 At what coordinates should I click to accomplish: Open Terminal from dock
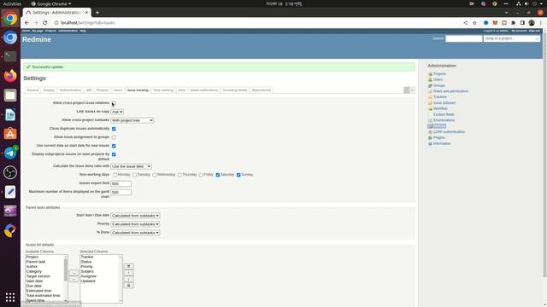point(10,56)
